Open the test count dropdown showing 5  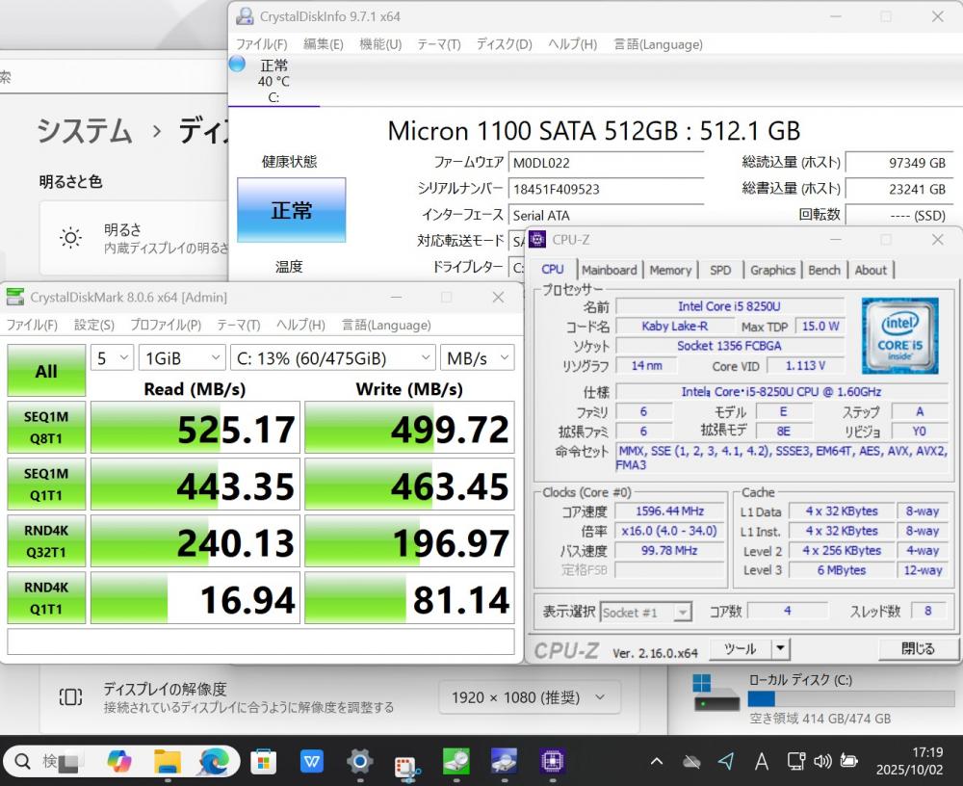(112, 358)
